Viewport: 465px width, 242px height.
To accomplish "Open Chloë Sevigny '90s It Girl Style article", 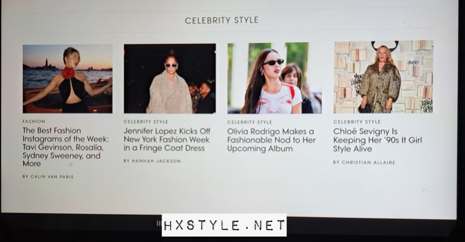I will pyautogui.click(x=377, y=140).
